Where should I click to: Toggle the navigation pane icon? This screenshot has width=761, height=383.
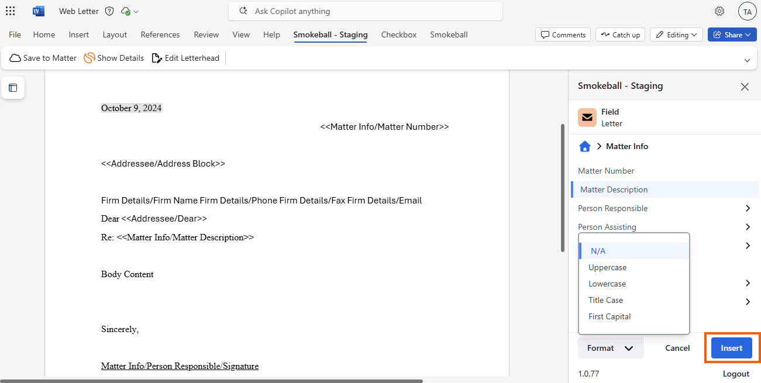[13, 88]
